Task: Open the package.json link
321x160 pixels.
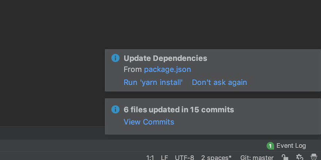Action: point(167,69)
